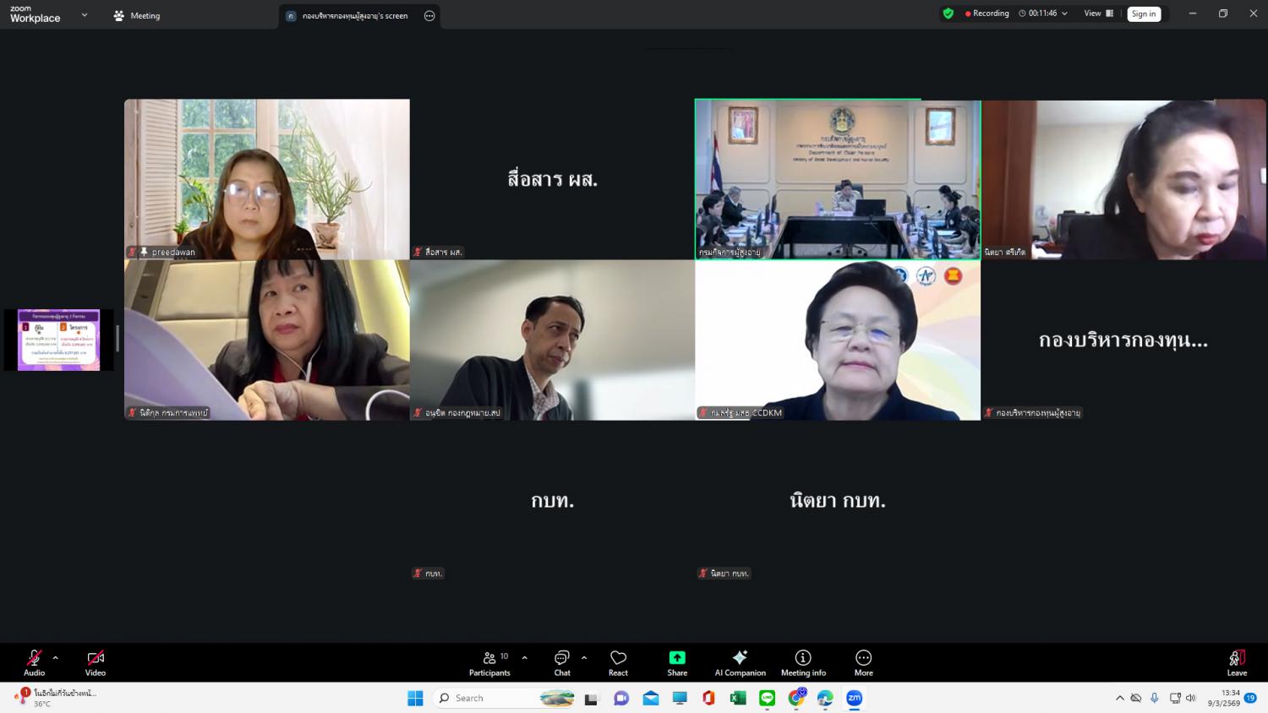Expand chat options arrow
Screen dimensions: 1268x713
point(584,657)
